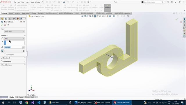Collapse the Direction 1 section chevron
The width and height of the screenshot is (186, 105).
[25, 36]
